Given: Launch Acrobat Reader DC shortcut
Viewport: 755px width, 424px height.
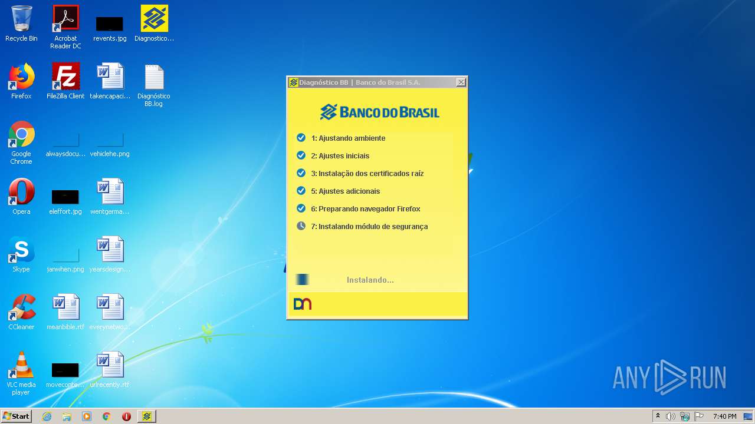Looking at the screenshot, I should (65, 26).
